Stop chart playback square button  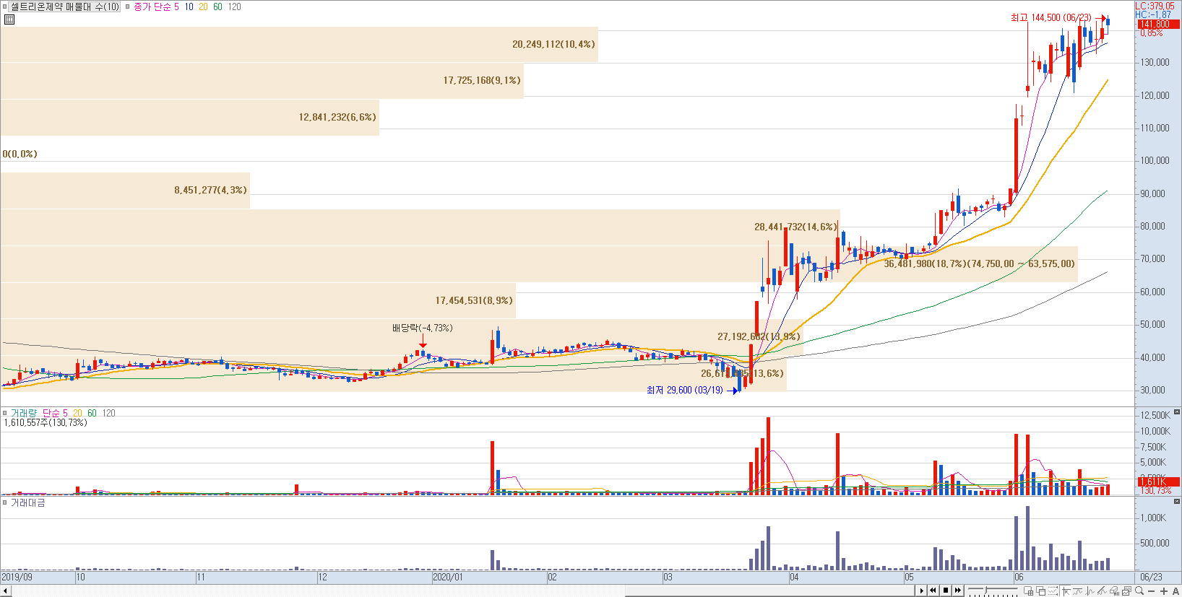(945, 591)
